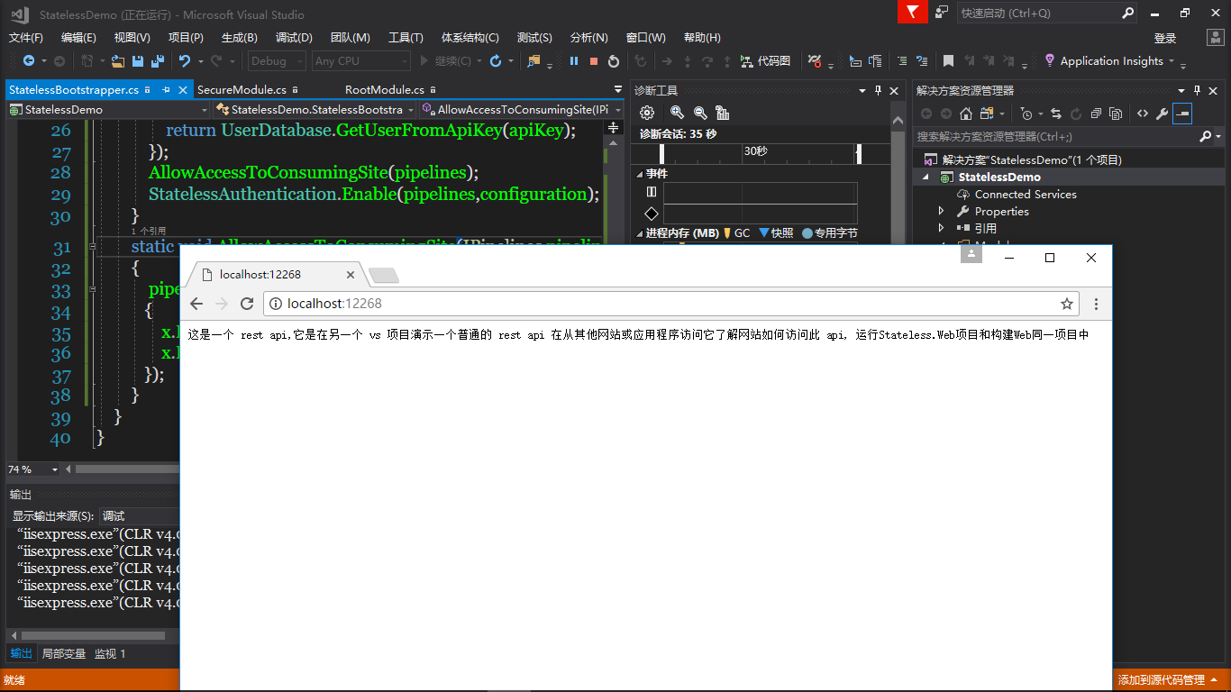Click Collapse All in Solution Explorer toolbar
Viewport: 1231px width, 692px height.
pos(1096,114)
